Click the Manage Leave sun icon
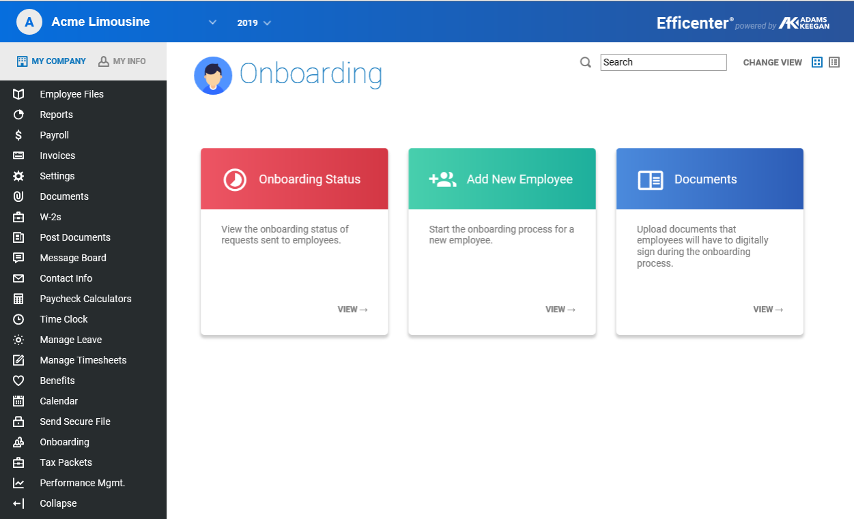The width and height of the screenshot is (854, 519). click(18, 340)
